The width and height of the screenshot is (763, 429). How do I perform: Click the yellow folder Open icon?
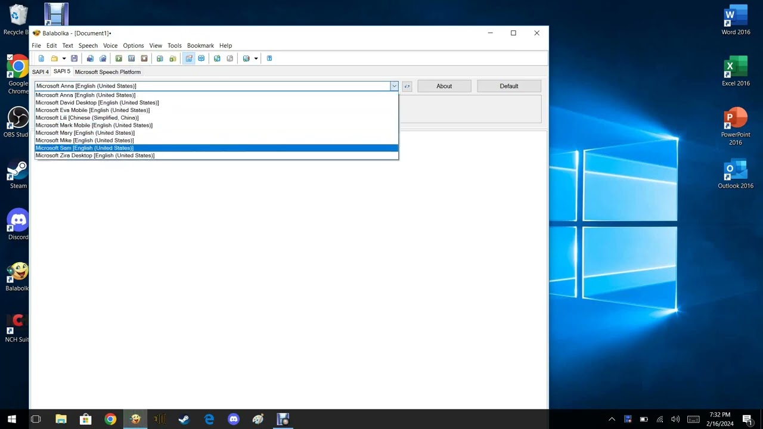(x=54, y=58)
